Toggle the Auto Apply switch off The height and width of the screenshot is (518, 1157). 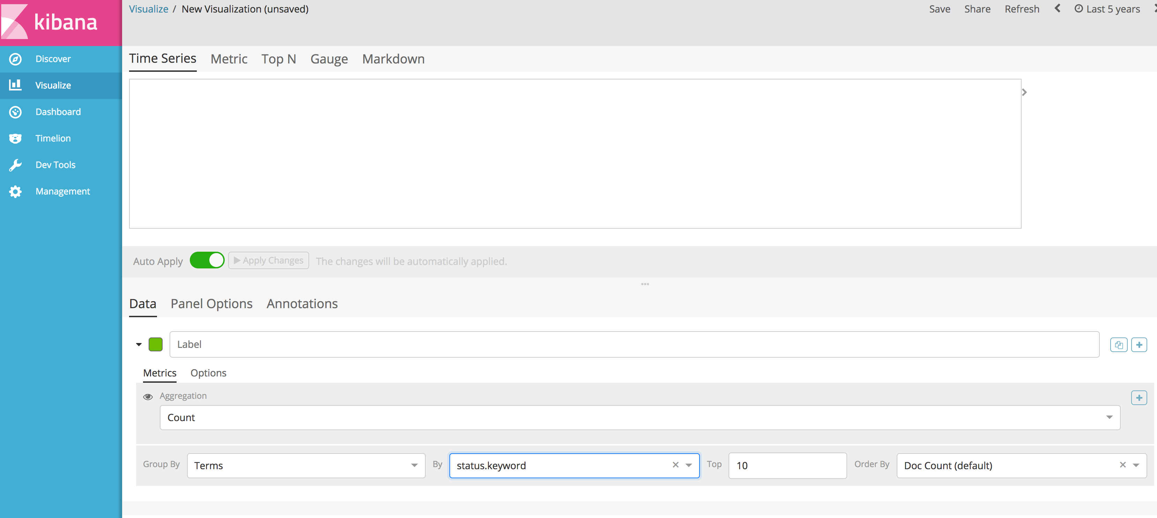click(x=207, y=260)
